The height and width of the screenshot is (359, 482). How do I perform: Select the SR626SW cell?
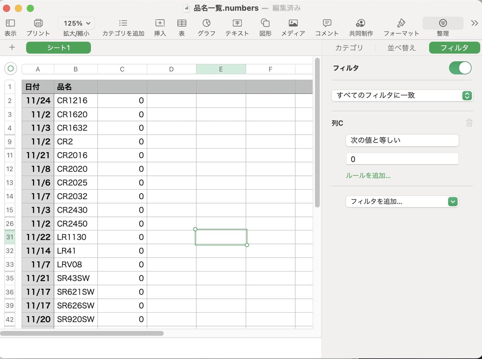click(76, 305)
